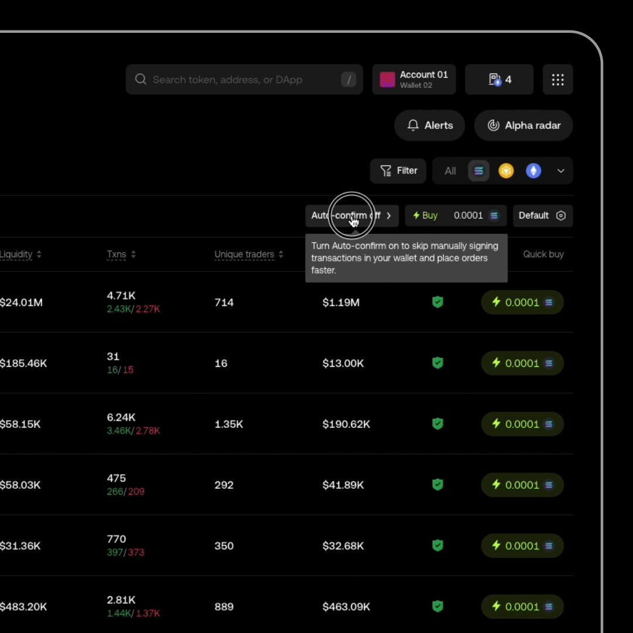Open Auto-confirm off settings
The height and width of the screenshot is (633, 633).
point(352,216)
